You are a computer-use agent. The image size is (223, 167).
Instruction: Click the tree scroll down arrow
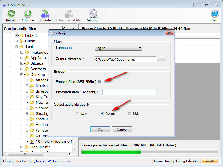coord(75,149)
